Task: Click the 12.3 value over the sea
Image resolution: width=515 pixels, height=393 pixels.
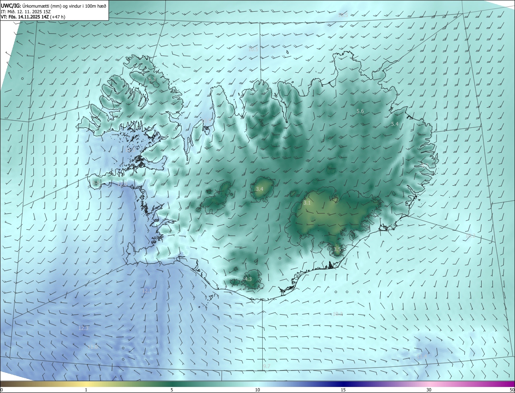Action: [x=83, y=328]
